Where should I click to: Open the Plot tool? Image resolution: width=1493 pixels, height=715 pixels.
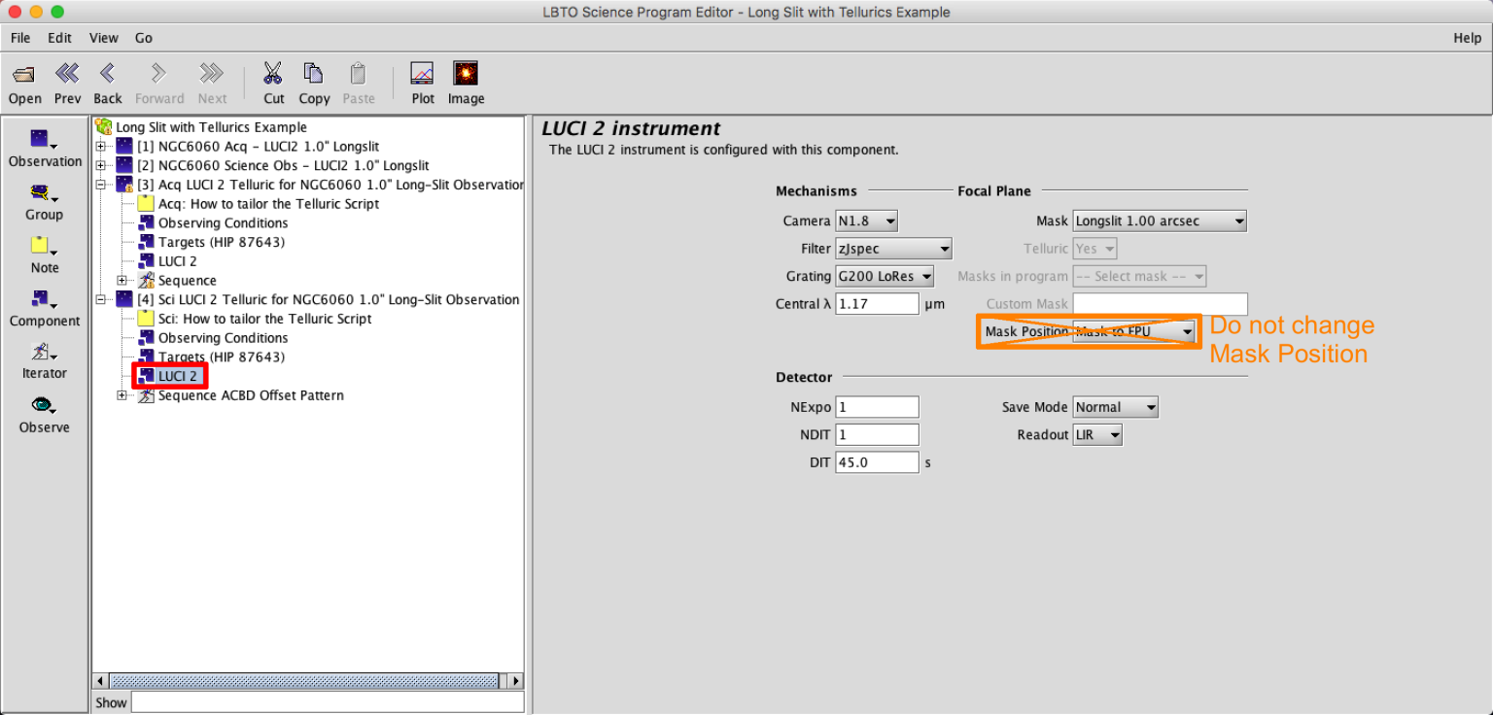pyautogui.click(x=423, y=74)
